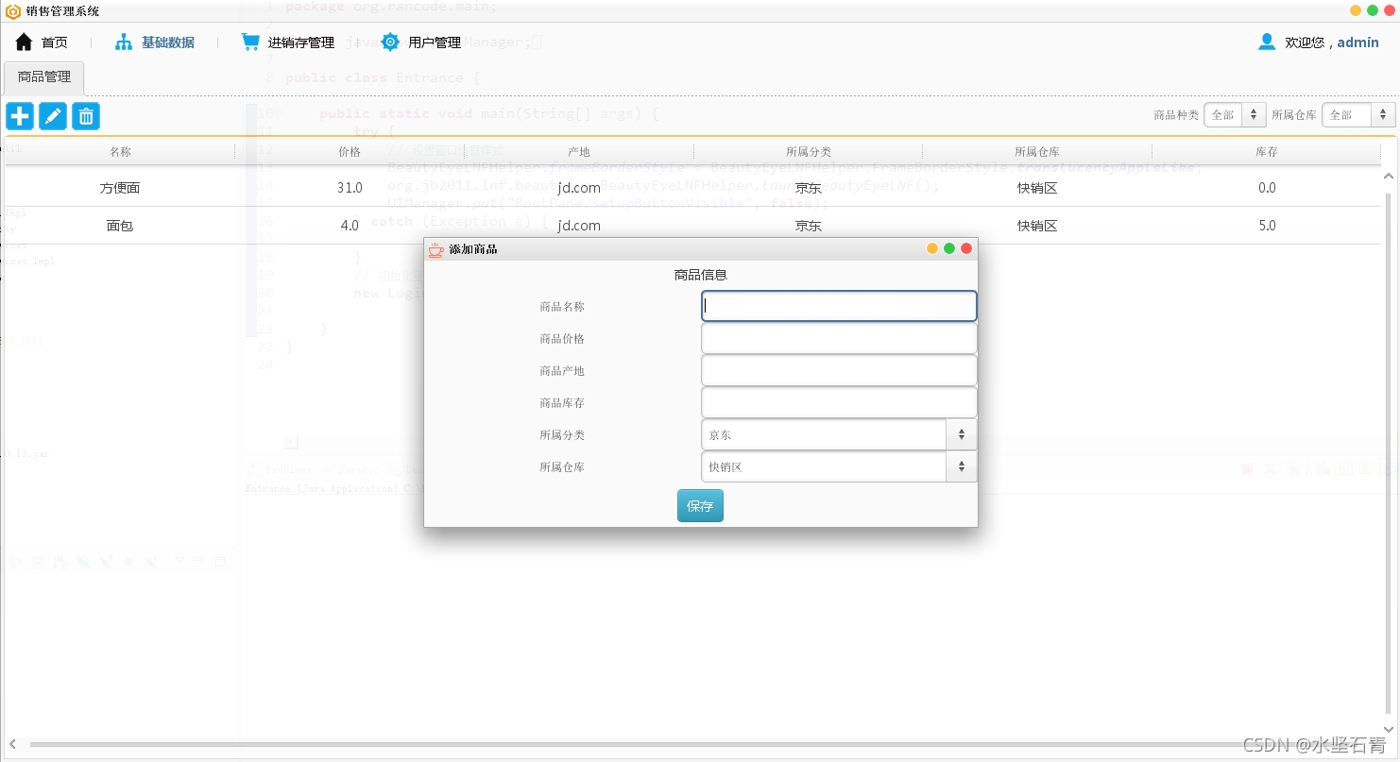The image size is (1400, 762).
Task: Focus the 商品库存 input field
Action: (x=839, y=402)
